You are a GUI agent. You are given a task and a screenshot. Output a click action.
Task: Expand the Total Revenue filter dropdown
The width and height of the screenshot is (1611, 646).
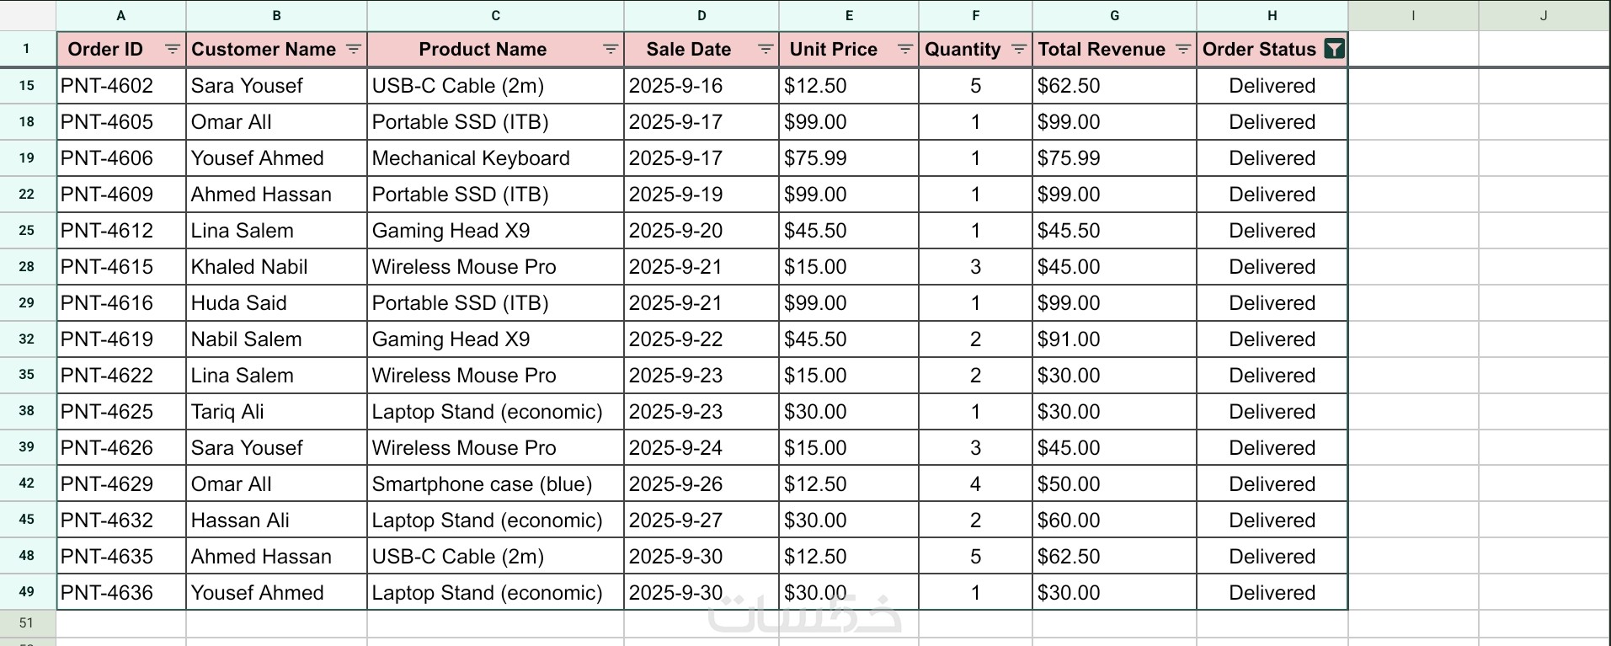coord(1183,50)
